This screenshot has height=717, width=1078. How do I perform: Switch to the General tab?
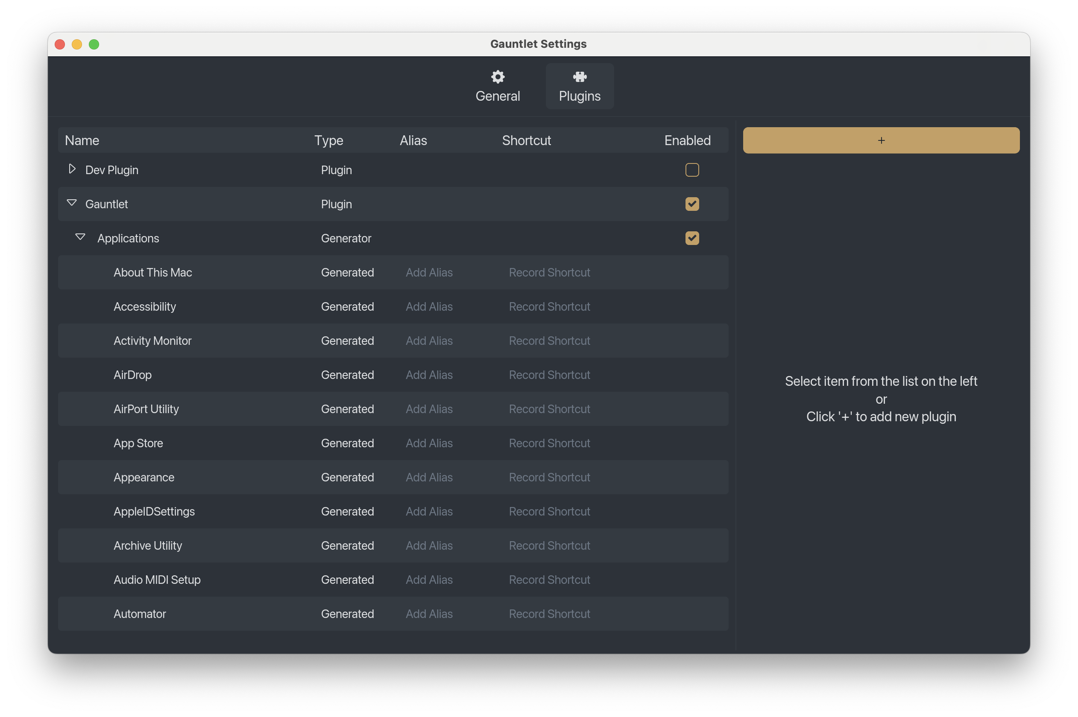[x=498, y=96]
